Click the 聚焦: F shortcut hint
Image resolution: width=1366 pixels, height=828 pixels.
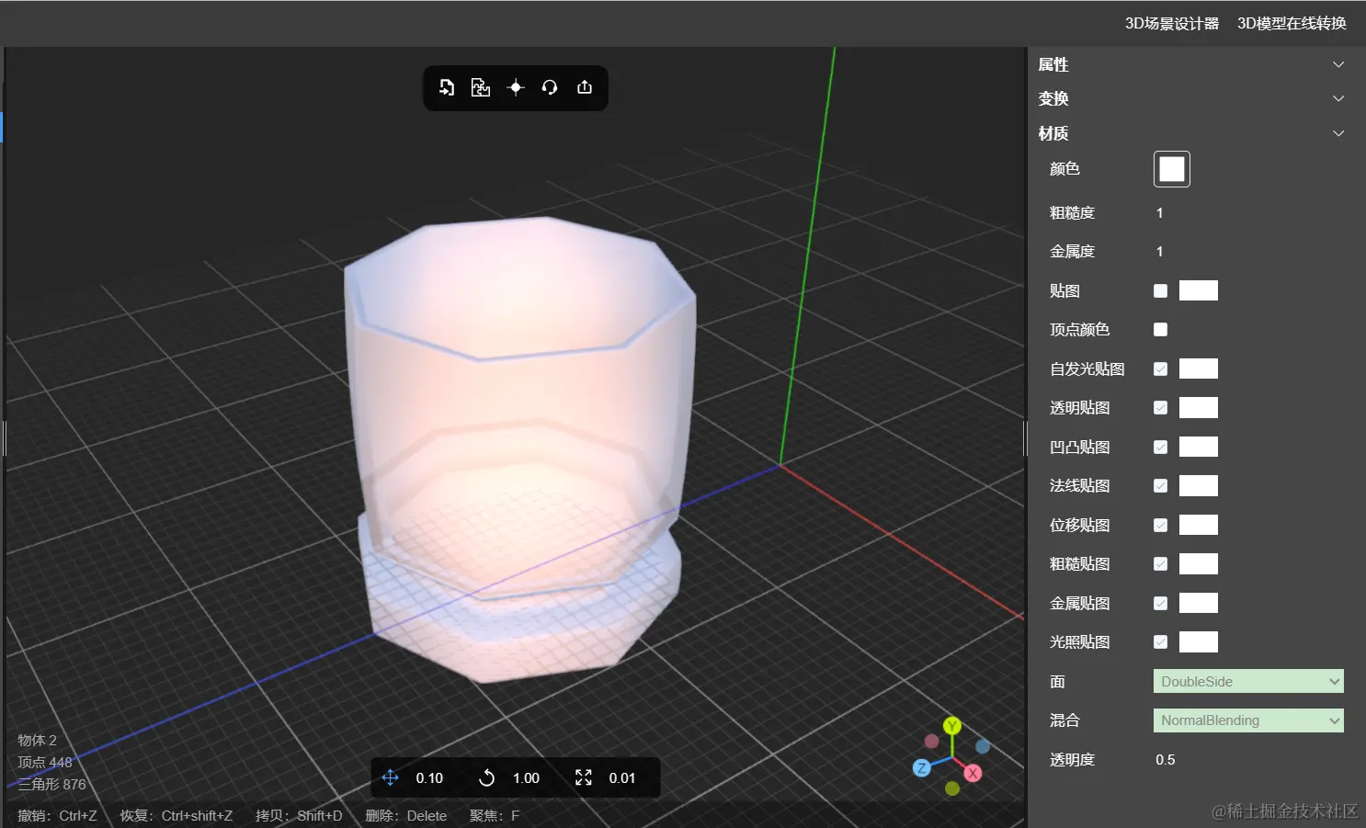pyautogui.click(x=495, y=815)
